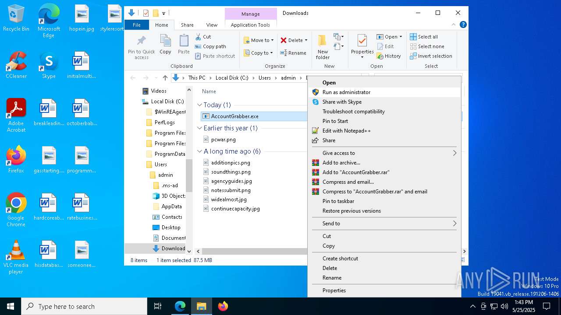This screenshot has height=315, width=561.
Task: Switch to the Share ribbon tab
Action: click(187, 25)
